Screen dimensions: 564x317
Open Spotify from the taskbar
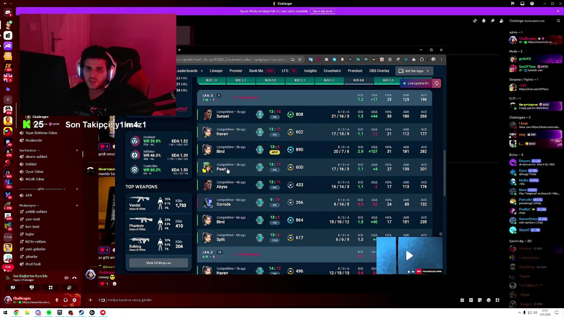pyautogui.click(x=48, y=313)
